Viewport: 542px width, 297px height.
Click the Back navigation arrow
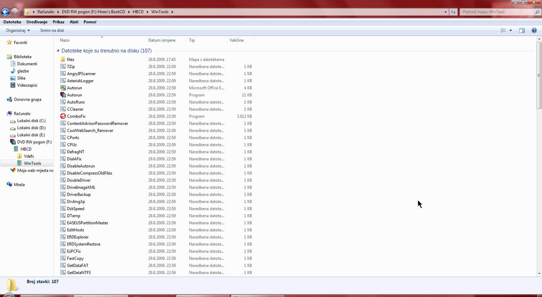5,12
